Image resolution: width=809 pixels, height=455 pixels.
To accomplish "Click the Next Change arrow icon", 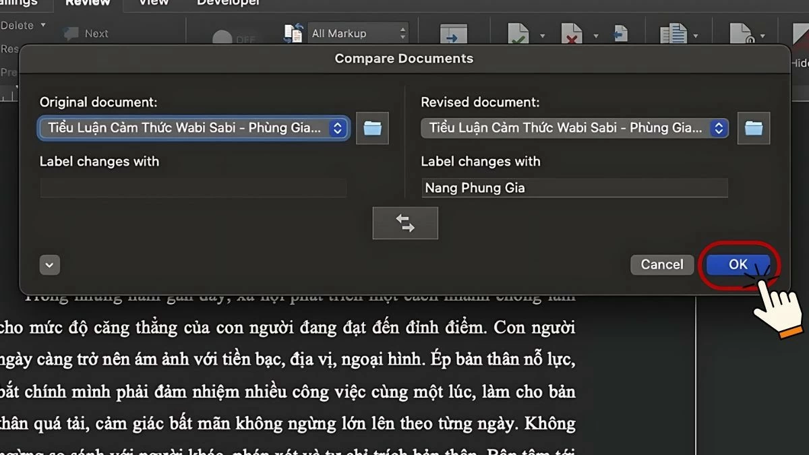I will 453,32.
